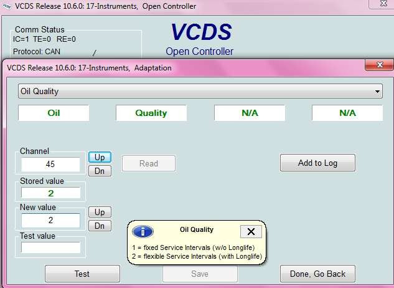Click the first 'N/A' label box

click(250, 113)
